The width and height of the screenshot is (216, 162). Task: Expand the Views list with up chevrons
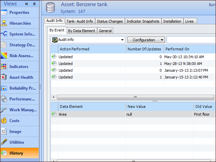pyautogui.click(x=34, y=4)
